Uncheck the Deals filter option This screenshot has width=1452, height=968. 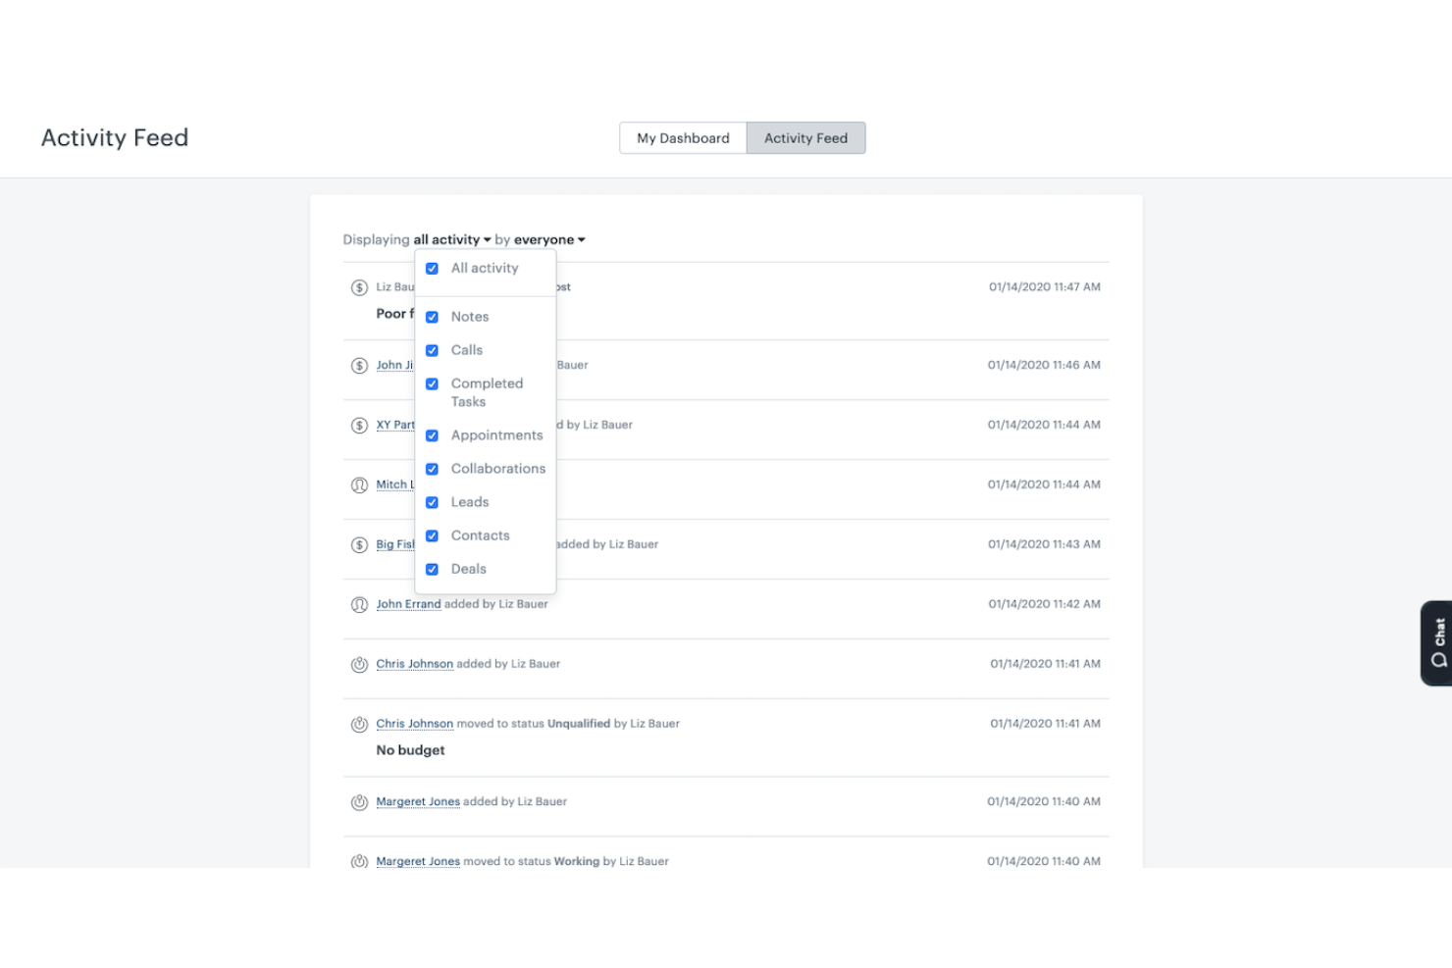(x=433, y=569)
